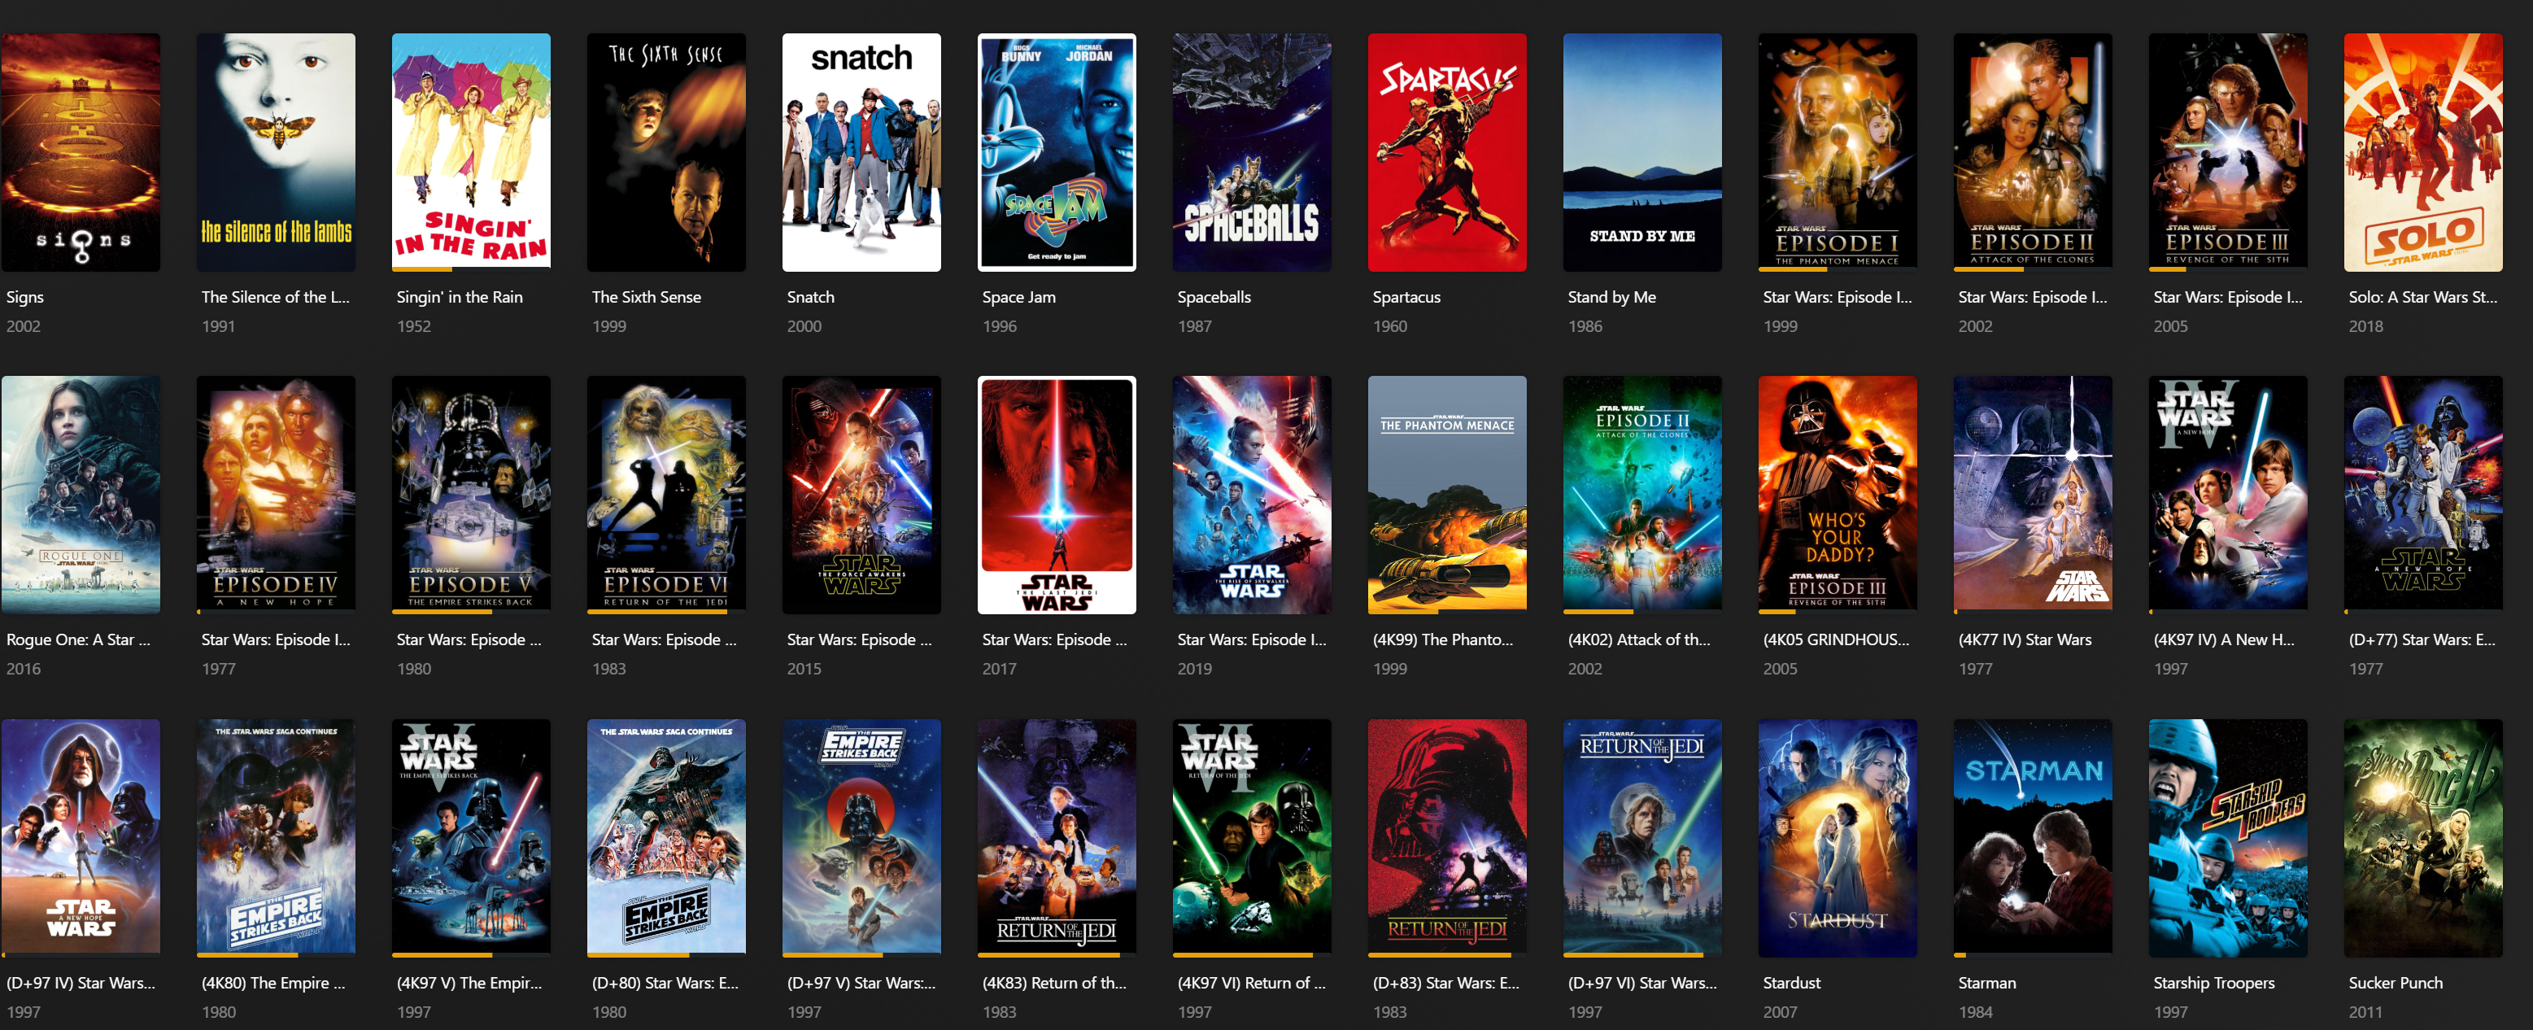The width and height of the screenshot is (2533, 1030).
Task: Click the Snatch title text
Action: pos(810,297)
